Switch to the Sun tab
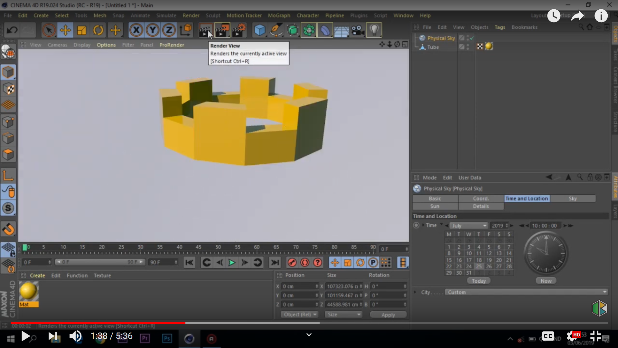This screenshot has height=348, width=618. pos(435,206)
